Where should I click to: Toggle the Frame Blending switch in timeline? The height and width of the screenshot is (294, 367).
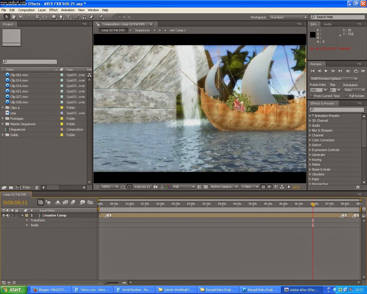click(x=65, y=202)
